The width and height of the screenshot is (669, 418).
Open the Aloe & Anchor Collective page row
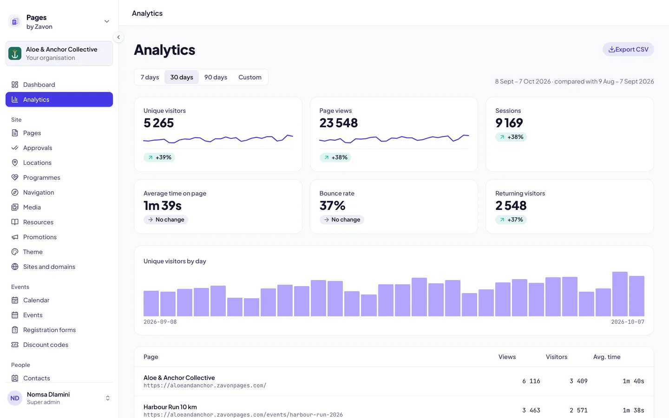tap(394, 381)
